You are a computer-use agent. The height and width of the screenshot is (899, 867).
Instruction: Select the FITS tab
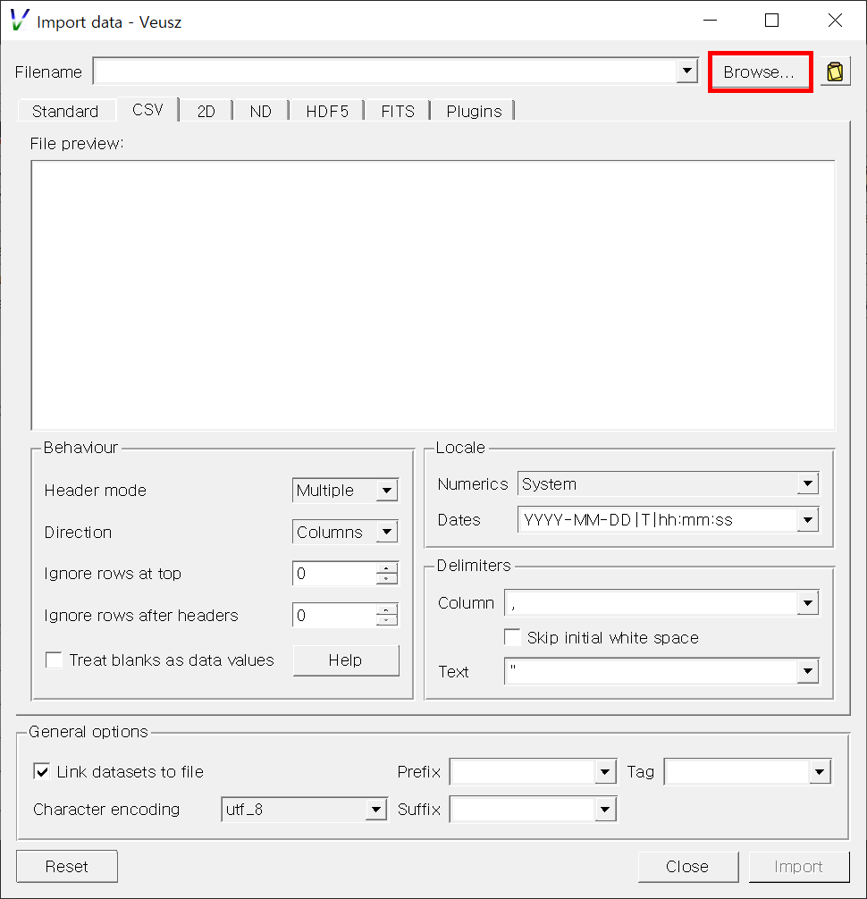point(398,111)
